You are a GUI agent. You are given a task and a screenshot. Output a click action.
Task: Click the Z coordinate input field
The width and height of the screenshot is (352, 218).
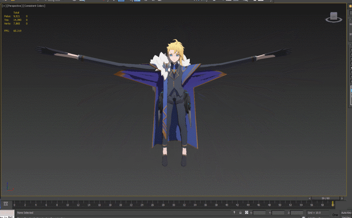click(x=297, y=213)
